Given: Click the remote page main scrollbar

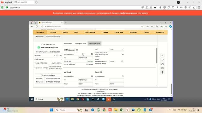Looking at the screenshot, I should (172, 89).
